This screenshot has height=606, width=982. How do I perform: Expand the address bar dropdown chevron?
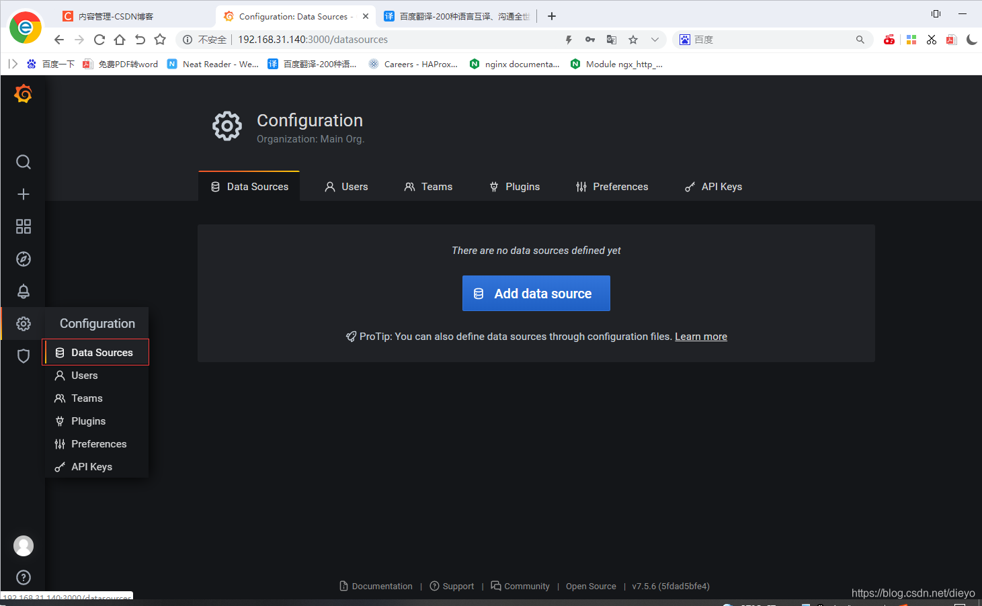pyautogui.click(x=655, y=40)
